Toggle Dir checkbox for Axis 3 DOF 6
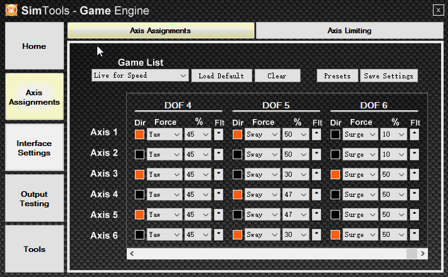Image resolution: width=448 pixels, height=277 pixels. pyautogui.click(x=335, y=174)
